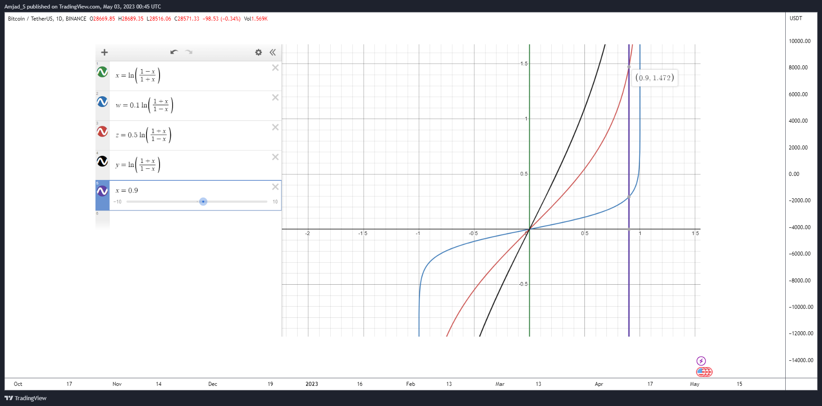Open graph settings gear

tap(259, 52)
